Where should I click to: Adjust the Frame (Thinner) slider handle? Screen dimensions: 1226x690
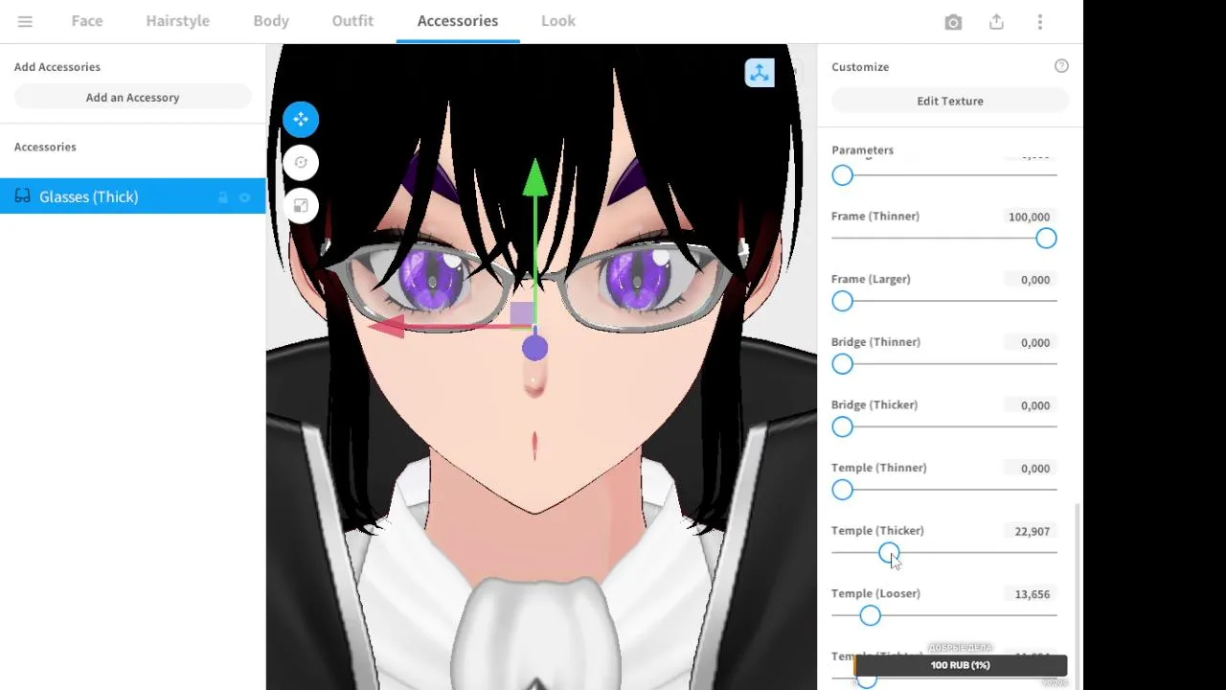1046,239
